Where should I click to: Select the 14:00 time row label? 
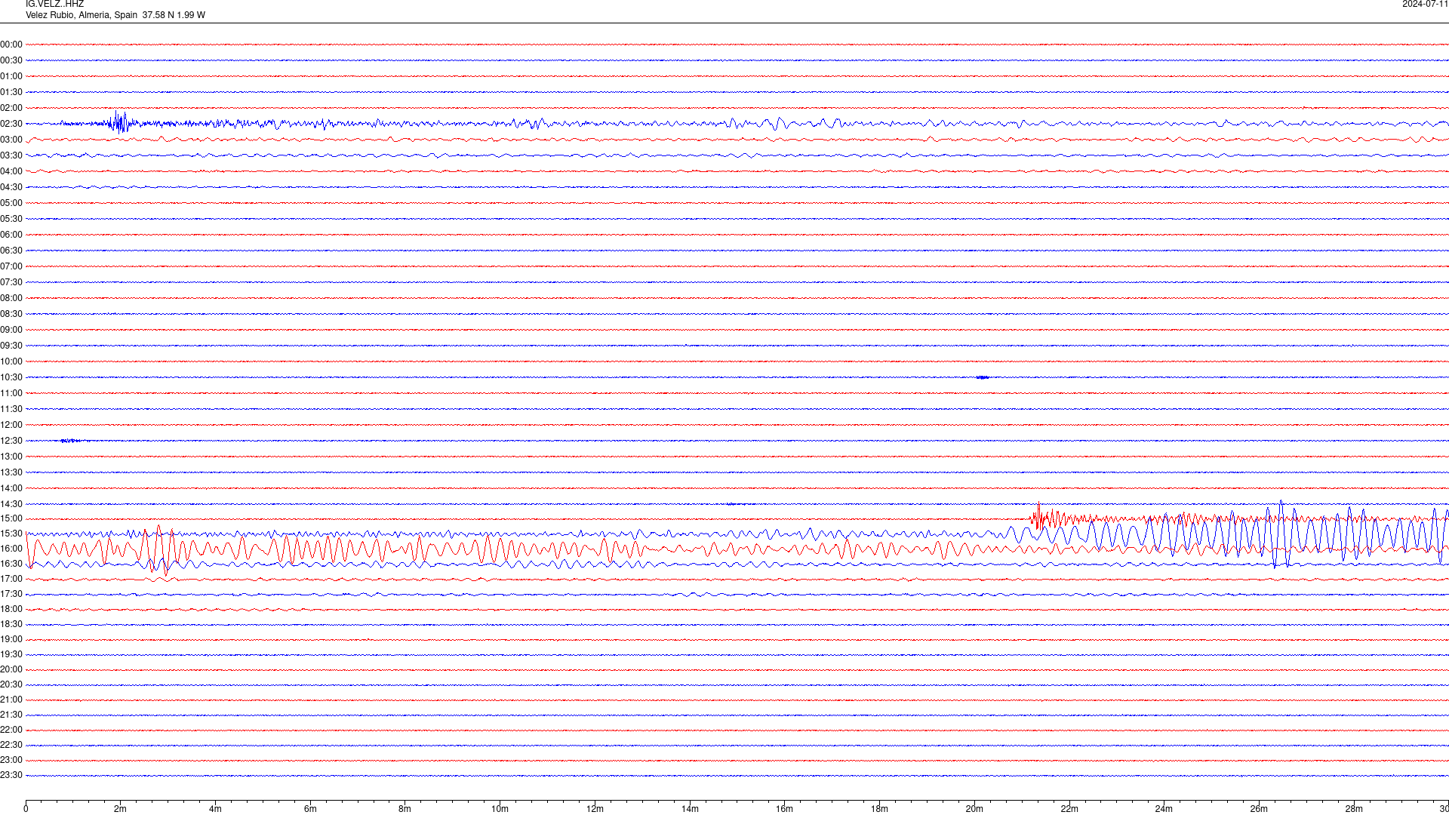click(x=11, y=488)
